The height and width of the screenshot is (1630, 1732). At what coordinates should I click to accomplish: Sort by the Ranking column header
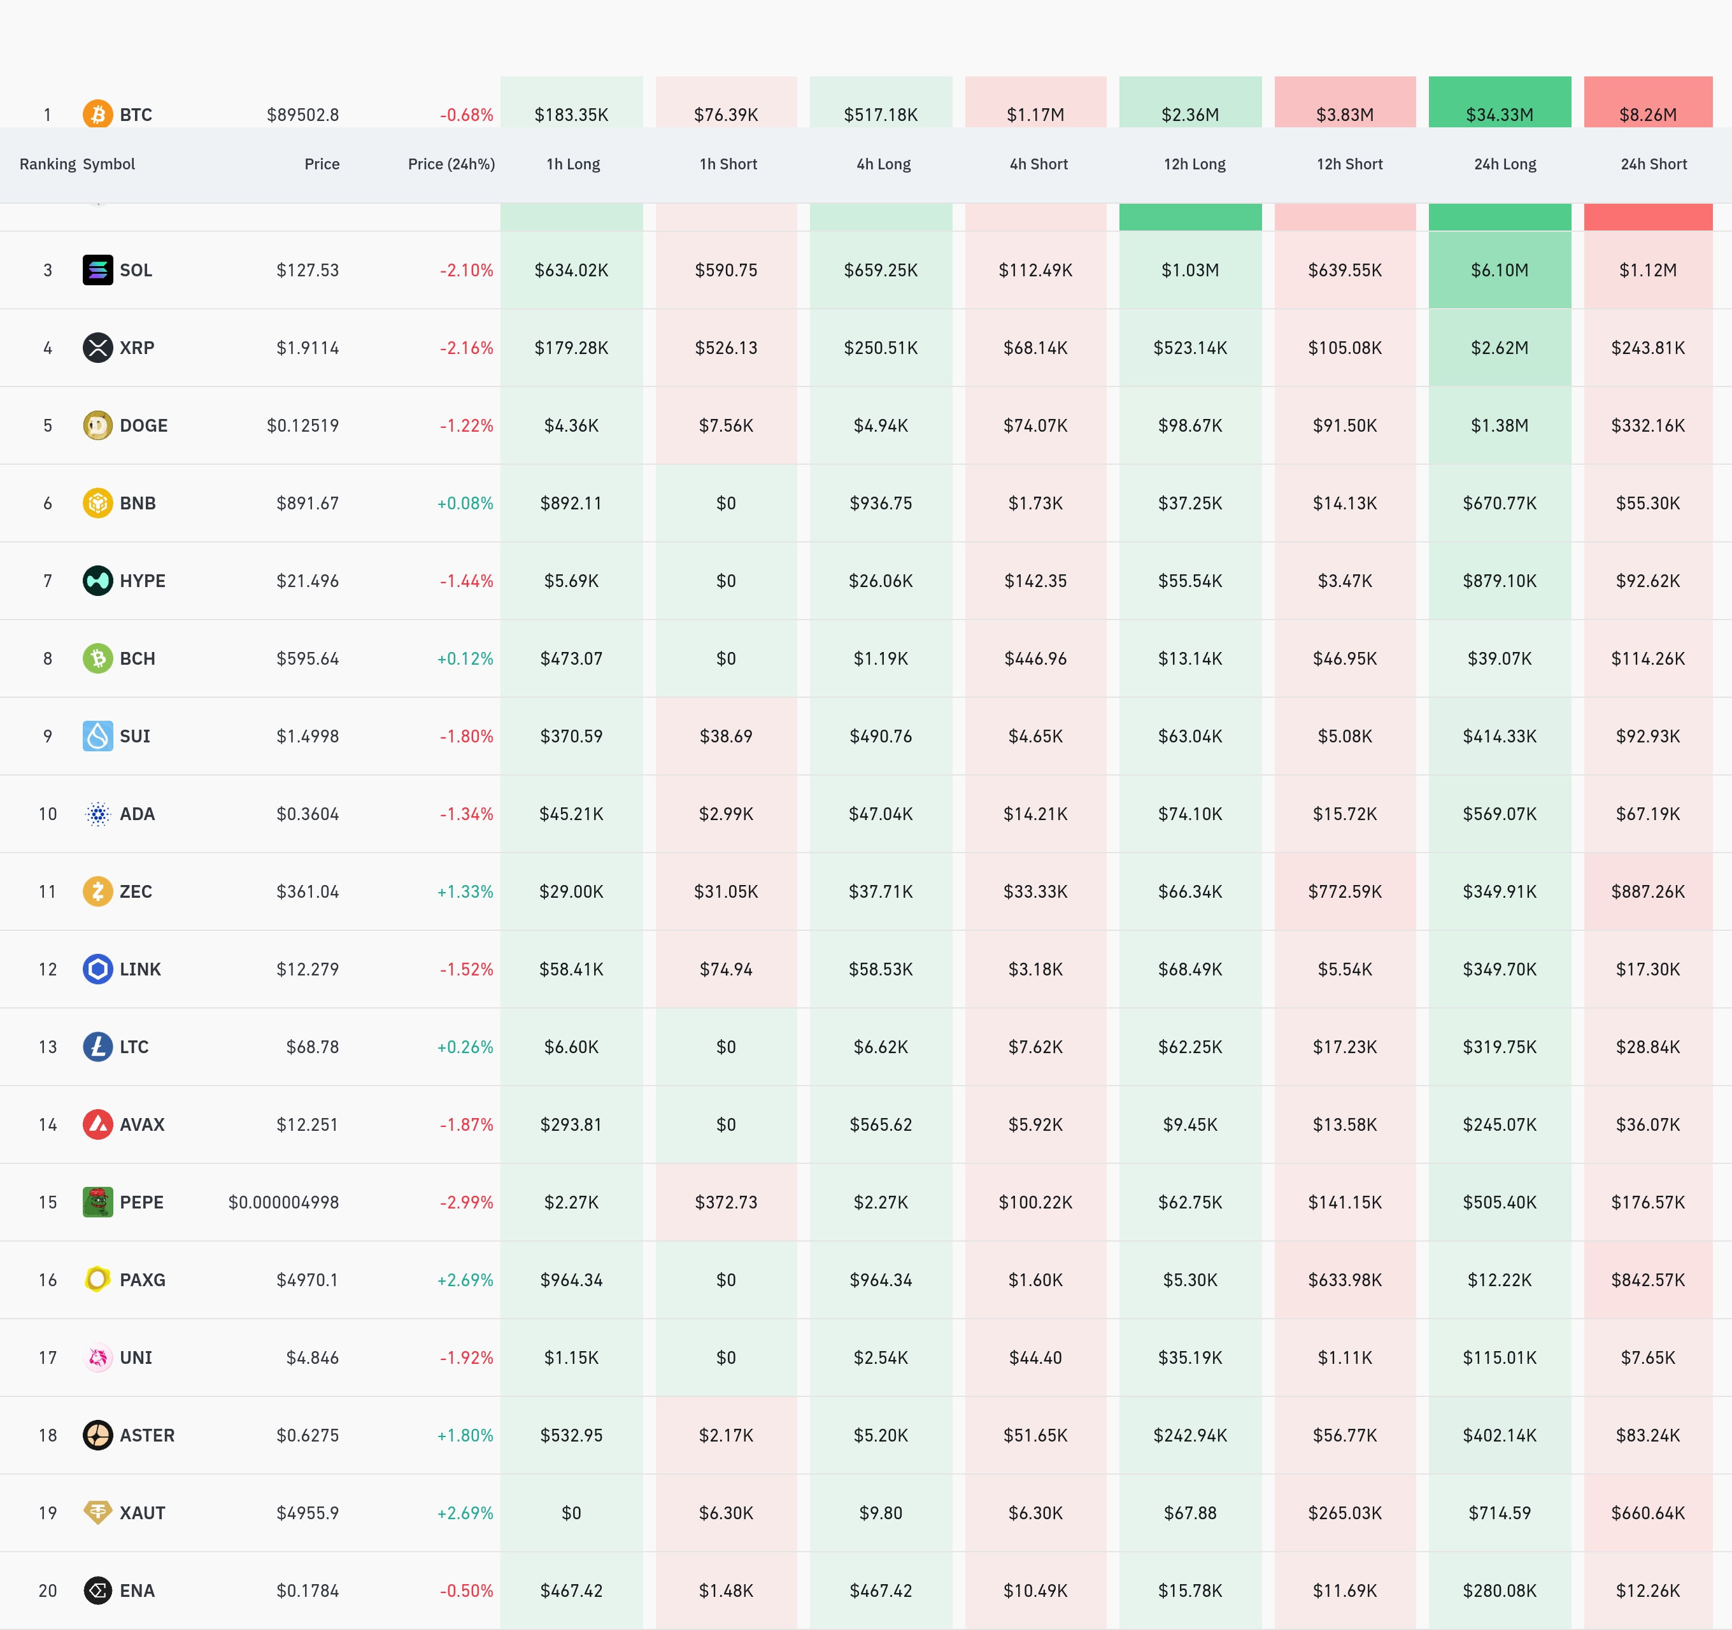[x=47, y=164]
